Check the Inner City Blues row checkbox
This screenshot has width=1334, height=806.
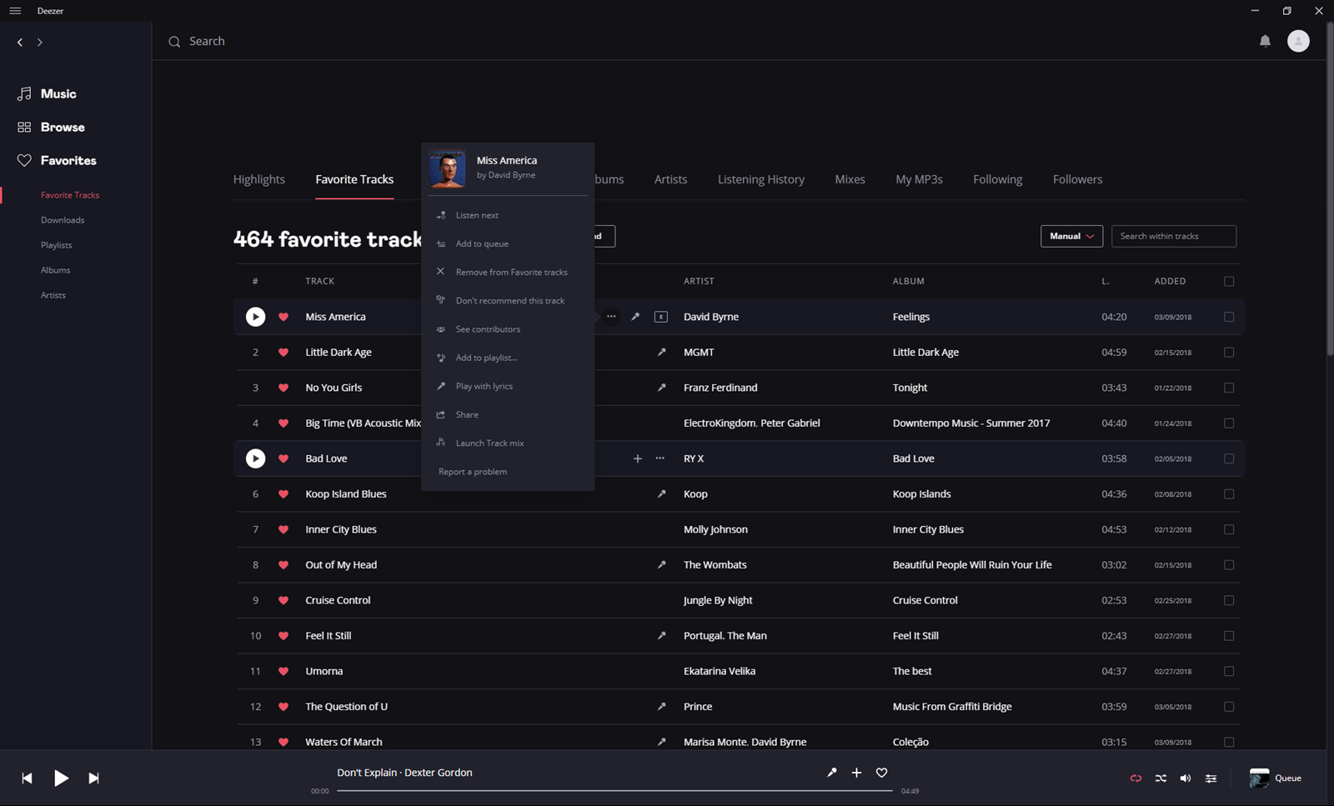click(x=1229, y=529)
